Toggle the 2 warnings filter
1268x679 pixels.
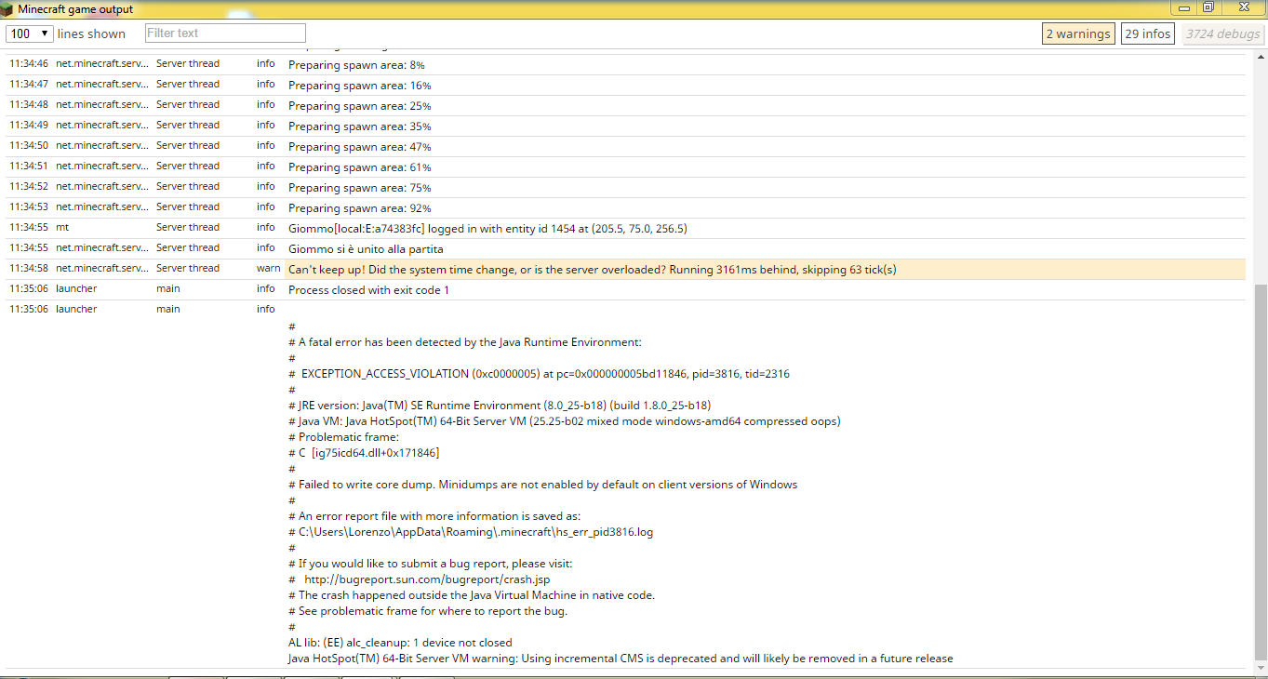[x=1078, y=33]
